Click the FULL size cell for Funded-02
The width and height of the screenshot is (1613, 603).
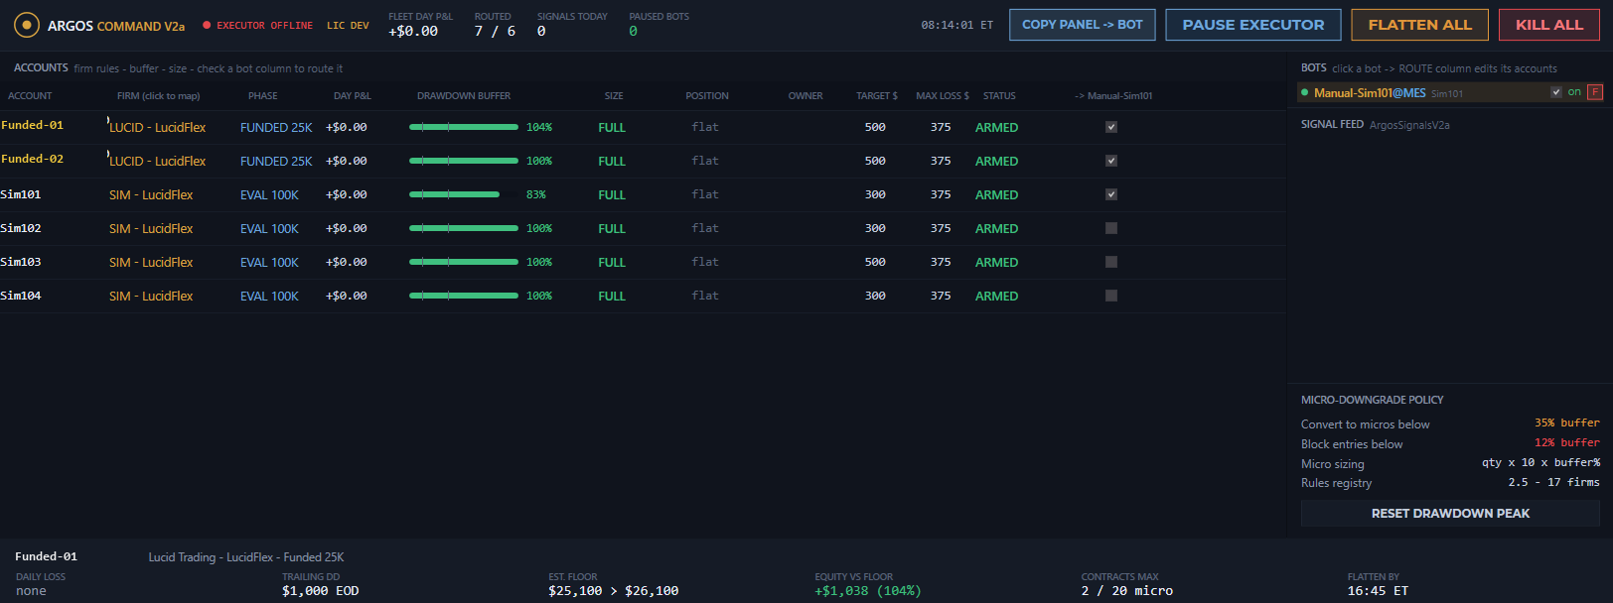pyautogui.click(x=612, y=162)
